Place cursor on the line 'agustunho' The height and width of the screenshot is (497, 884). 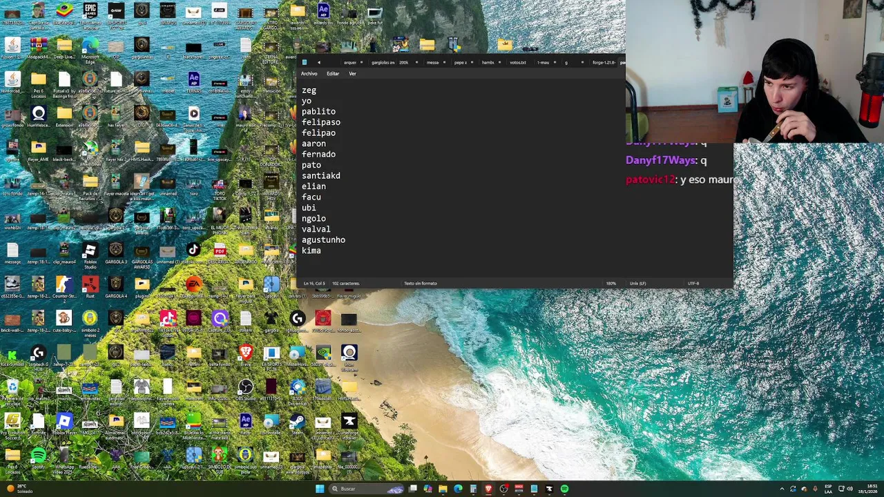pyautogui.click(x=323, y=240)
